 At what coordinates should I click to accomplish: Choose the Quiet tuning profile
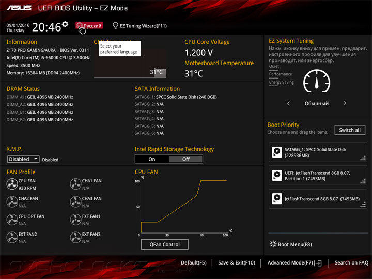(274, 66)
